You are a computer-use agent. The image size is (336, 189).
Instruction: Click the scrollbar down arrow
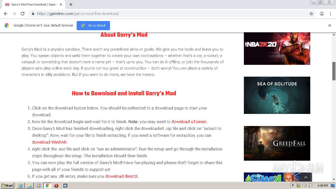pyautogui.click(x=334, y=179)
